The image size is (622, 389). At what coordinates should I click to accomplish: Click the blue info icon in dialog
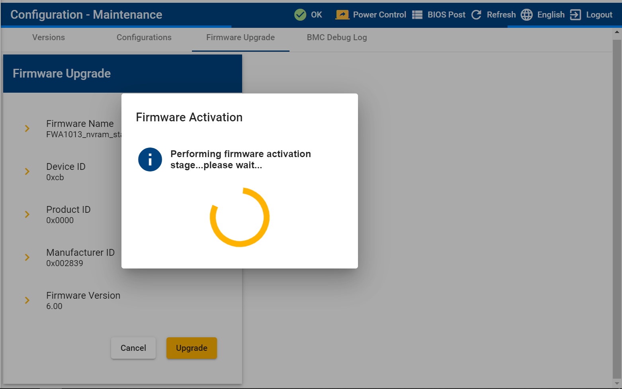click(x=150, y=159)
